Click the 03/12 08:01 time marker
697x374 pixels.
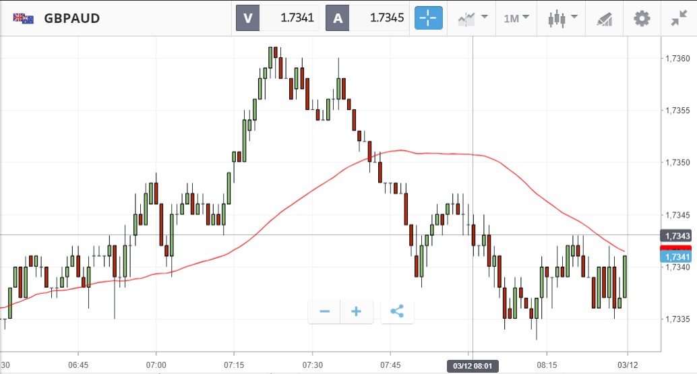point(473,366)
